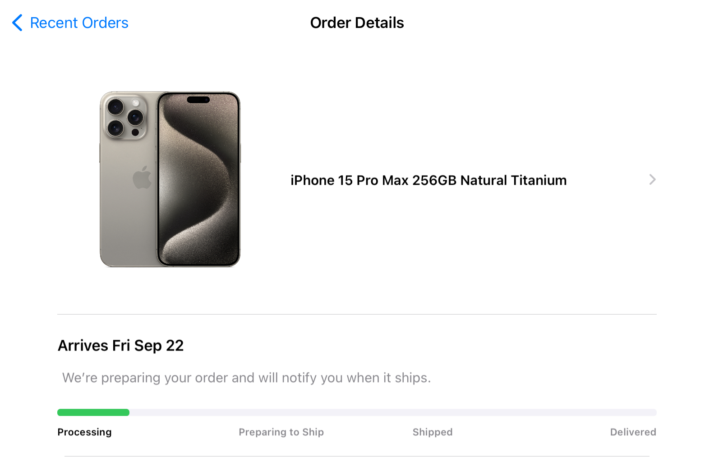Select the Shipped stage label
Screen dimensions: 714x461
(432, 432)
